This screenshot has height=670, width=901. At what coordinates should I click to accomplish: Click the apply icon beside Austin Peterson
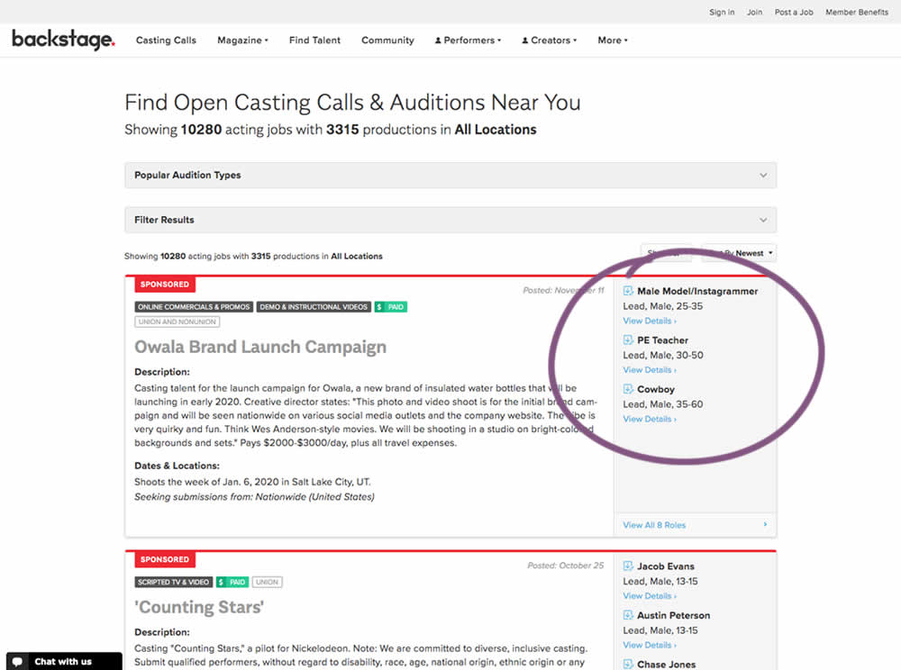628,615
